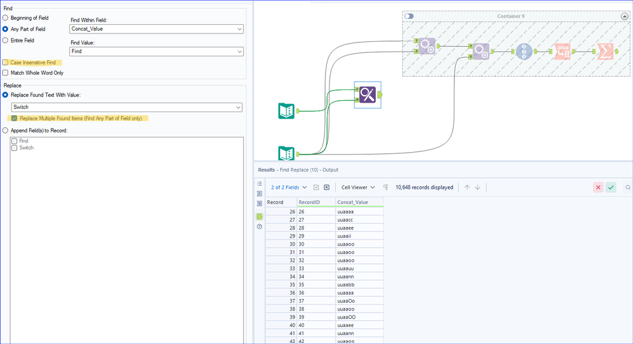Click the Record column header

point(281,202)
